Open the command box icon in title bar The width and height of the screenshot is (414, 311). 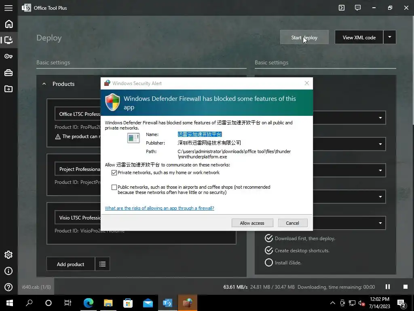[x=342, y=8]
